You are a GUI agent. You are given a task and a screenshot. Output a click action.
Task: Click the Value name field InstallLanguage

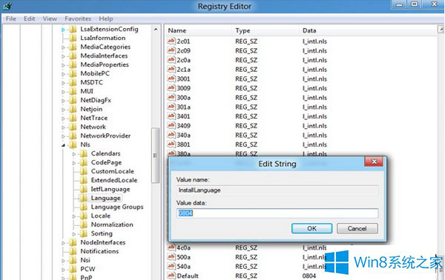[x=277, y=190]
